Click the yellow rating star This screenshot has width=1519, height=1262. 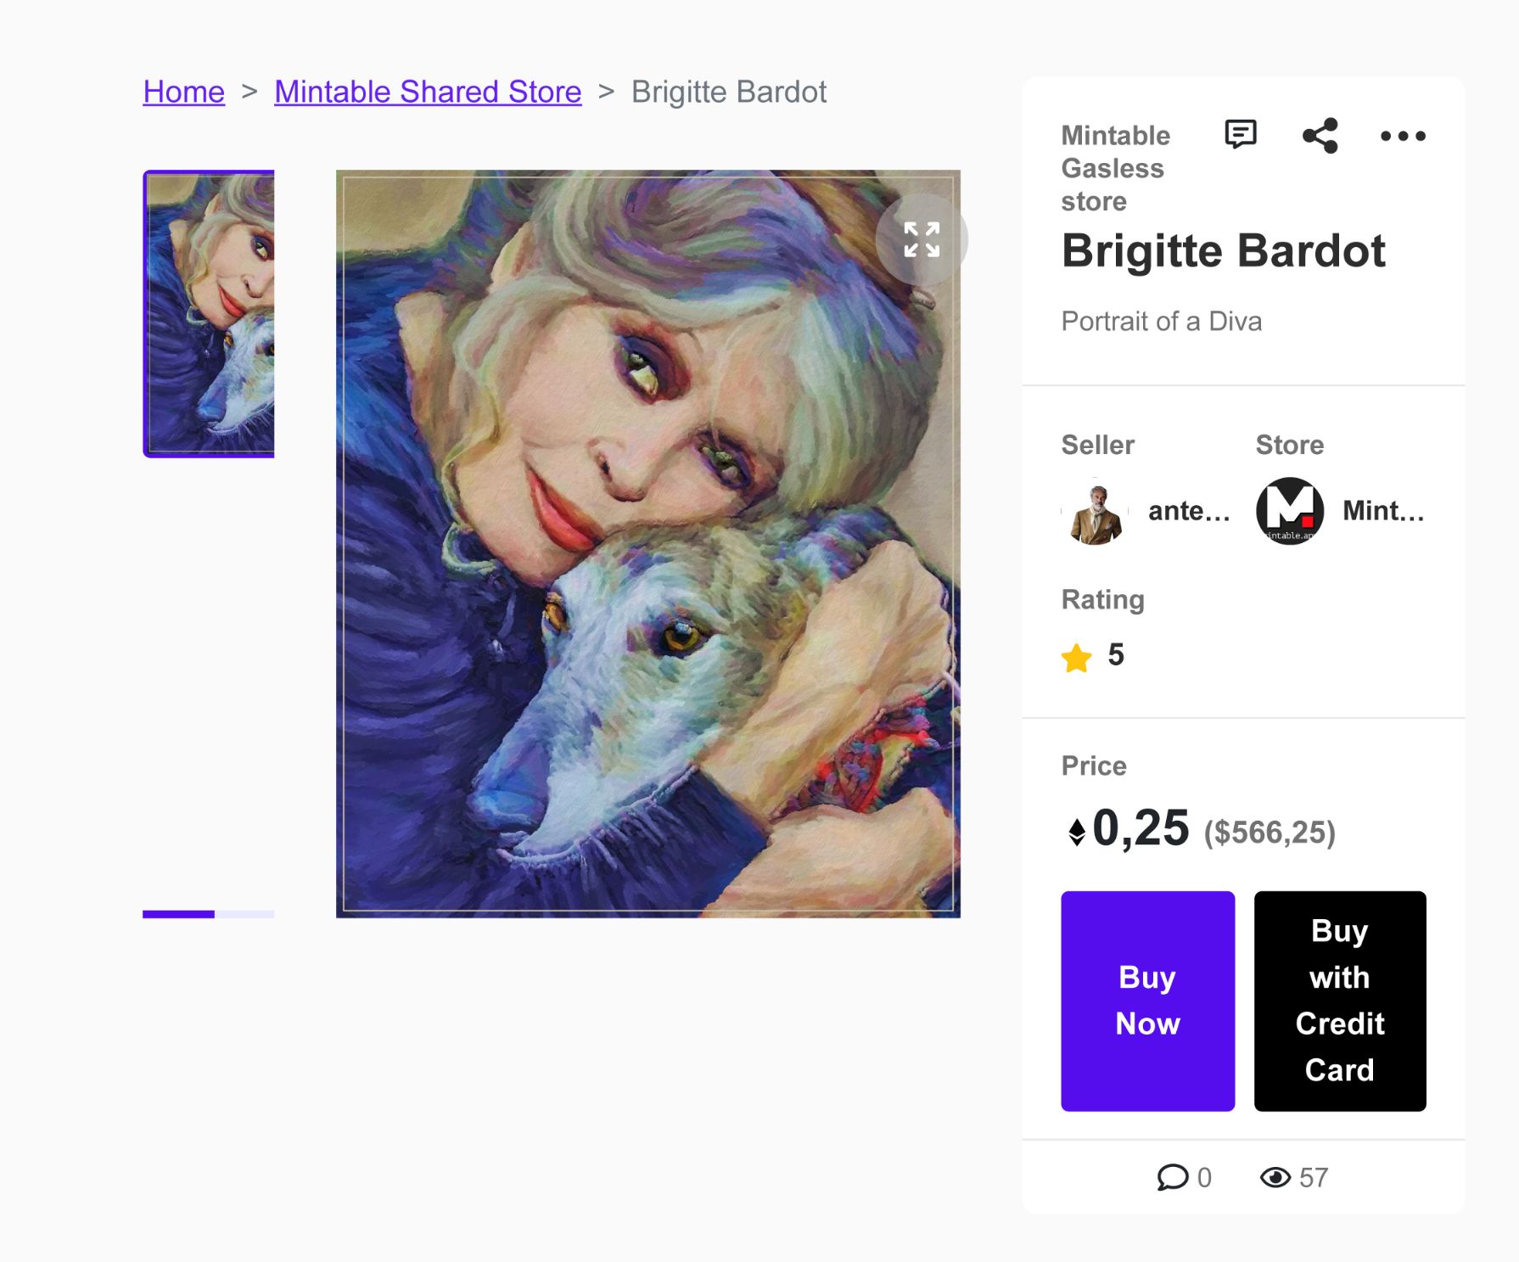(x=1076, y=658)
